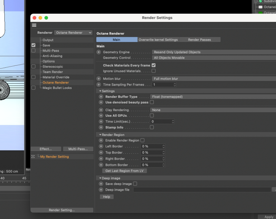
Task: Toggle Right Border animation dot
Action: (101, 159)
